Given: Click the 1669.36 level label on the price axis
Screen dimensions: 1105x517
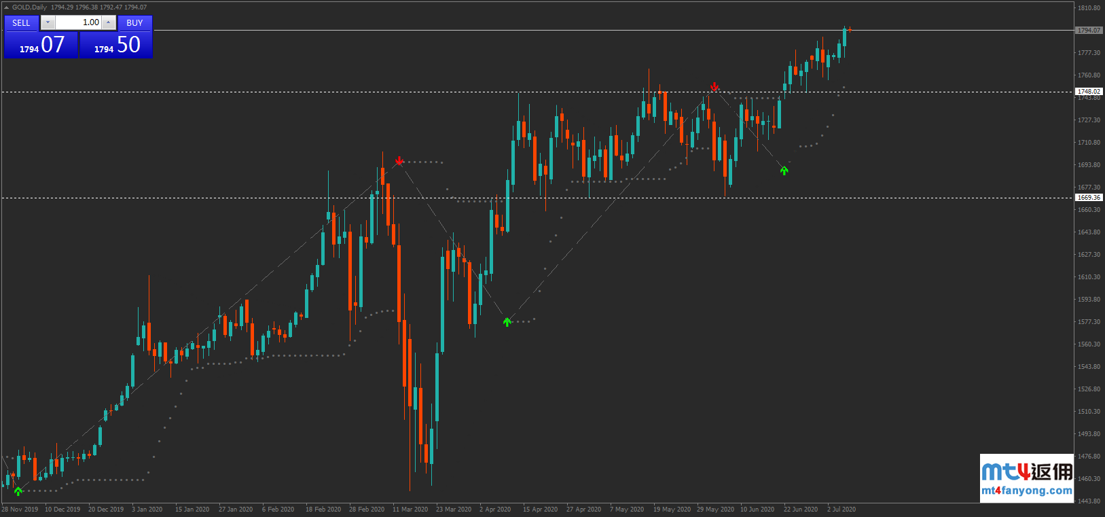Looking at the screenshot, I should 1088,198.
